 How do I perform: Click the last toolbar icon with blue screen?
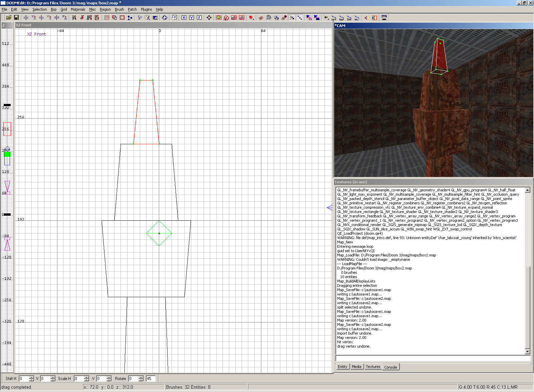(x=384, y=18)
